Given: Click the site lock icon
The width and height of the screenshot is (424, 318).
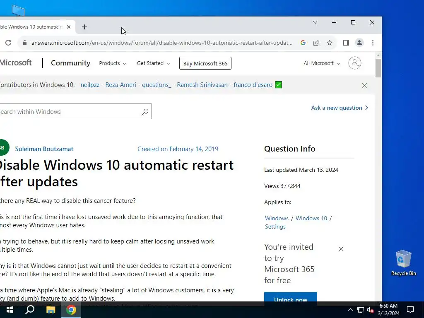Looking at the screenshot, I should tap(24, 43).
